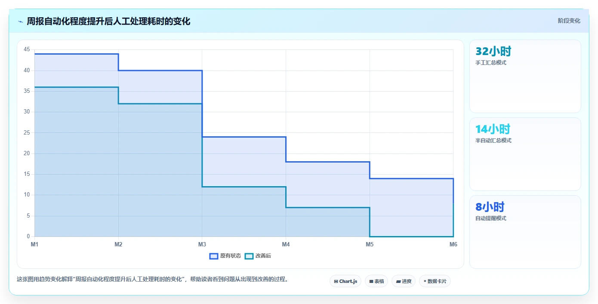Click the M5 axis label

coord(370,245)
